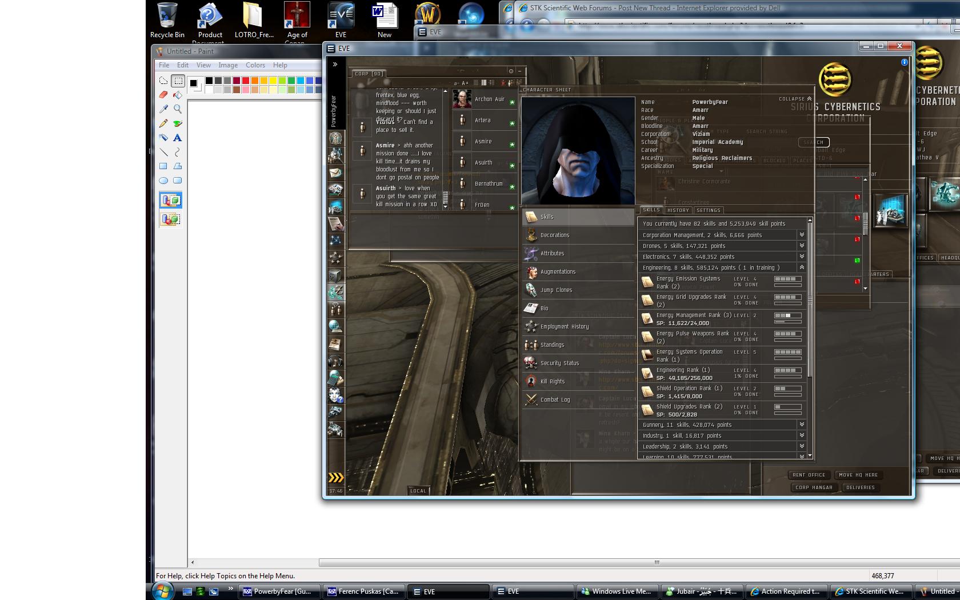Viewport: 960px width, 600px height.
Task: Pick the yellow color in Paint palette
Action: tap(273, 81)
